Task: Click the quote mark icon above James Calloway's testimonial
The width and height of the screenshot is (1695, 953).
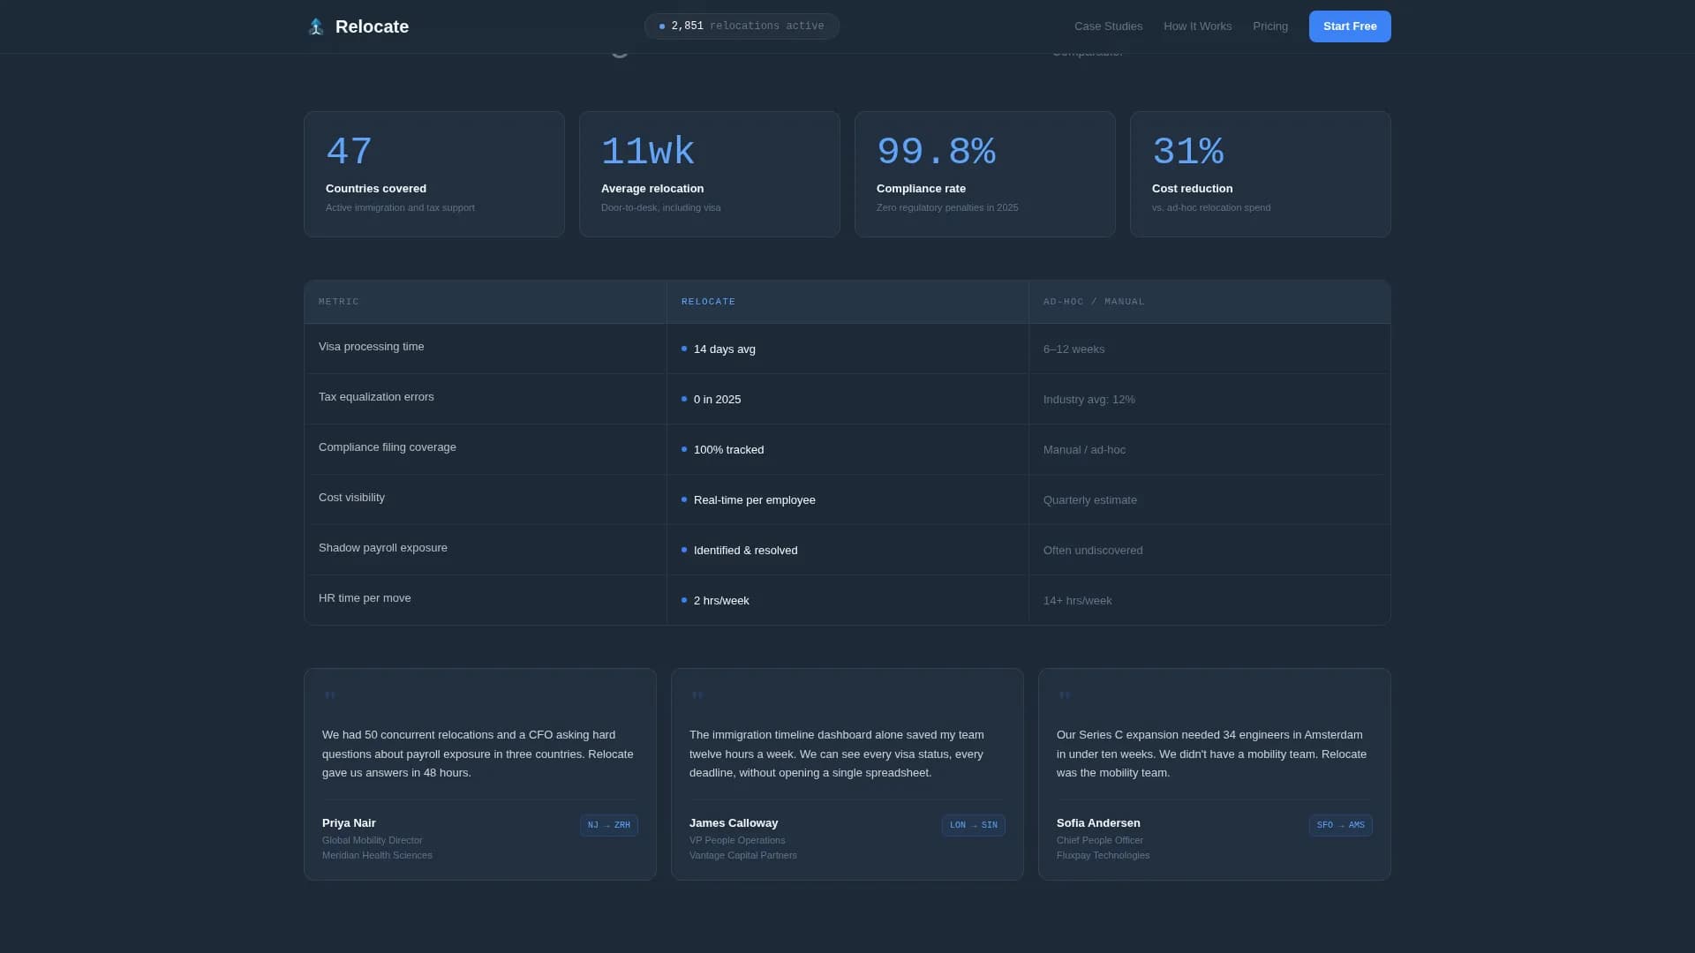Action: [697, 696]
